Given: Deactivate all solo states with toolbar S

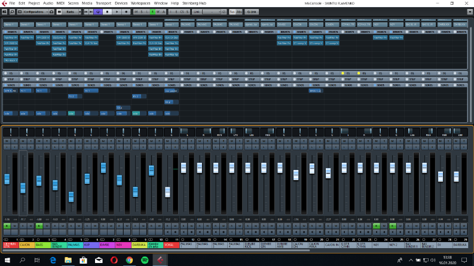Looking at the screenshot, I should (142, 12).
